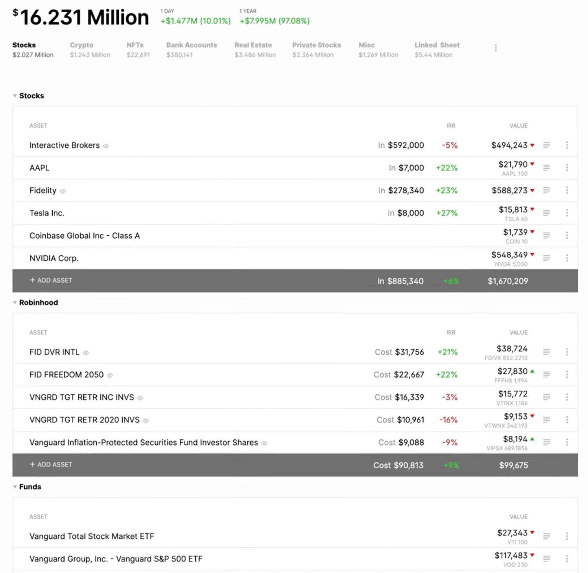Open notes icon for AAPL row
Viewport: 588px width, 573px height.
point(546,168)
